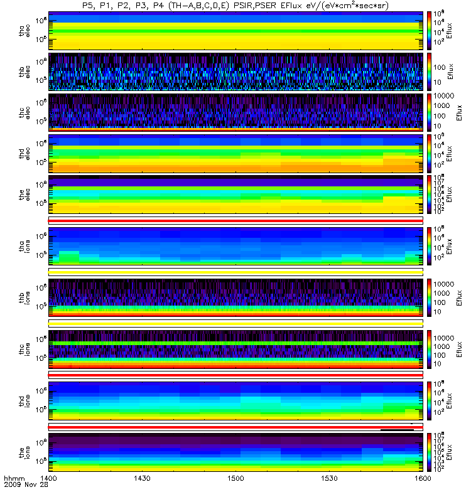Click the the ions spectrogram panel

point(235,452)
